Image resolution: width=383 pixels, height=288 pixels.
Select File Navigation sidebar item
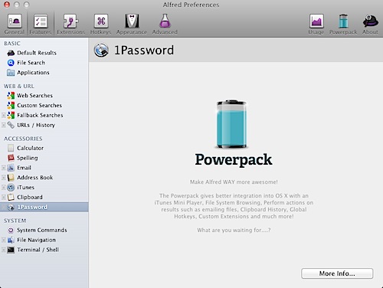[x=44, y=240]
